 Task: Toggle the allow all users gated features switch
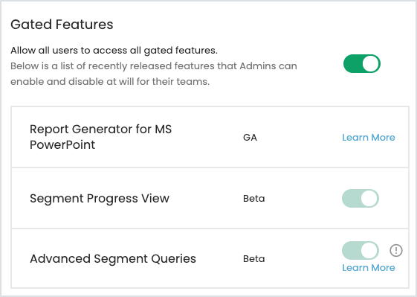(362, 64)
